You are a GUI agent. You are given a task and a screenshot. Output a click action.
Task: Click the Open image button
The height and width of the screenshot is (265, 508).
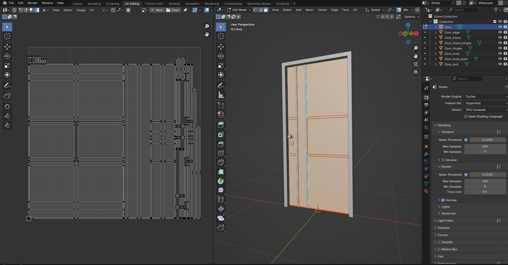(173, 10)
